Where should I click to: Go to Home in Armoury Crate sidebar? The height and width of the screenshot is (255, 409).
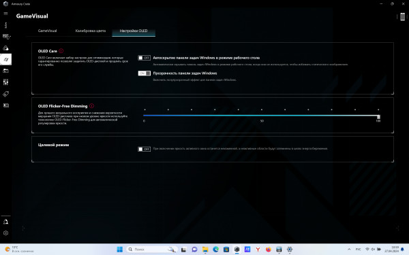[x=5, y=25]
